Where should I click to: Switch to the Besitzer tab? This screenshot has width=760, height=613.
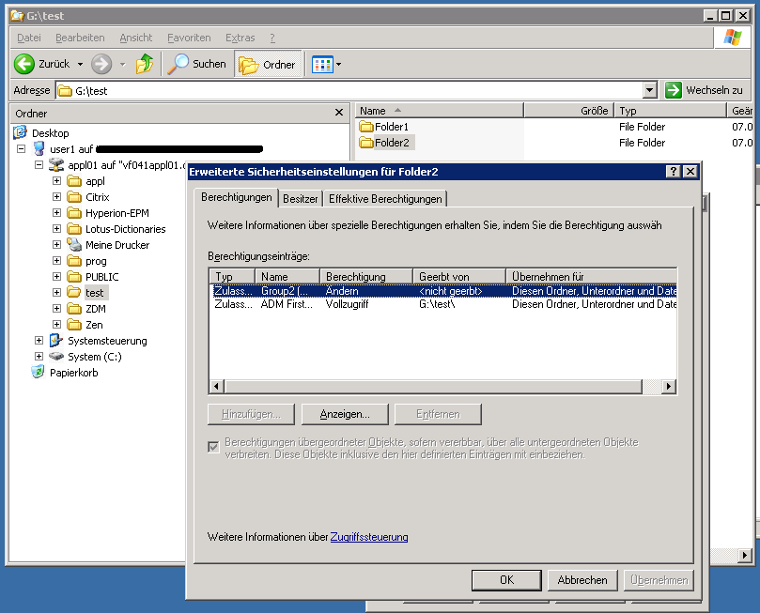(x=300, y=199)
